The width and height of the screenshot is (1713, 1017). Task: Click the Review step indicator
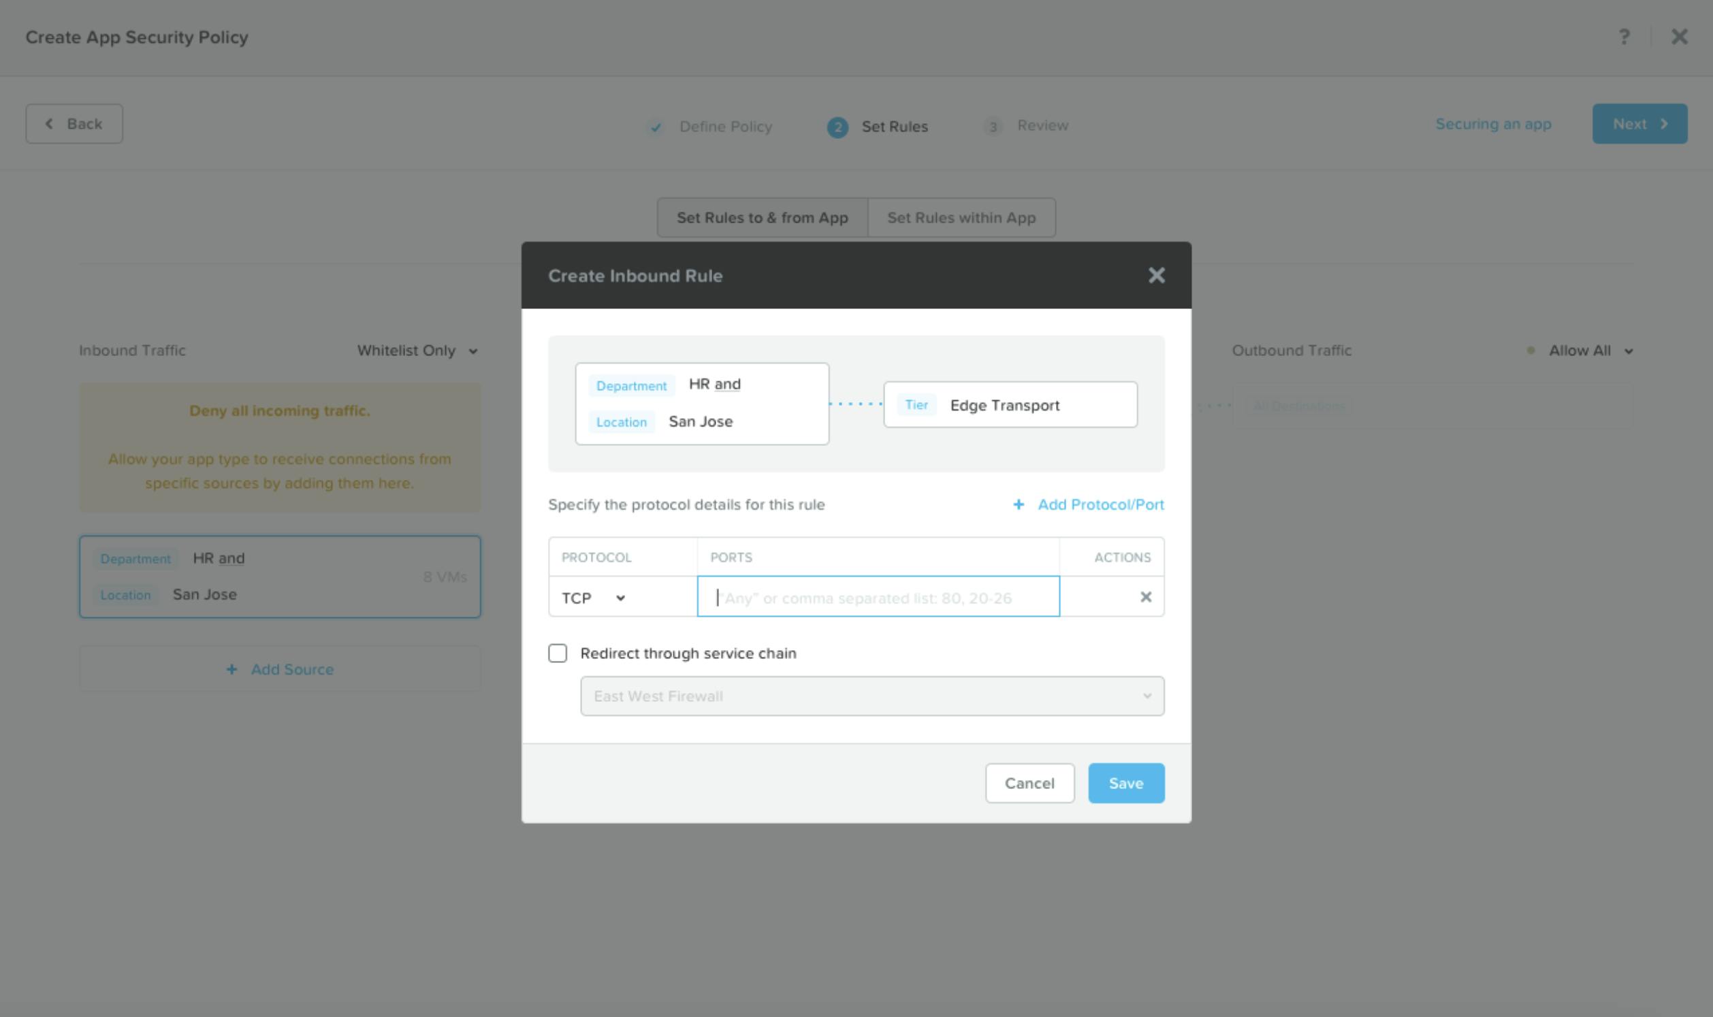pyautogui.click(x=993, y=126)
